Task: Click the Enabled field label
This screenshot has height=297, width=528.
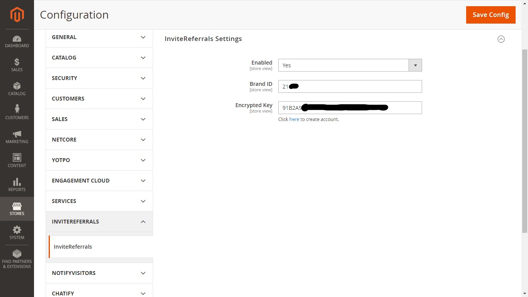Action: point(262,63)
